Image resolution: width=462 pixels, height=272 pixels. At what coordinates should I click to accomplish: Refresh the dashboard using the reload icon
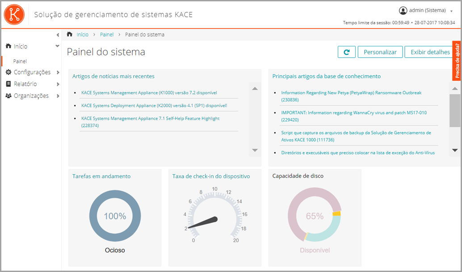tap(346, 52)
